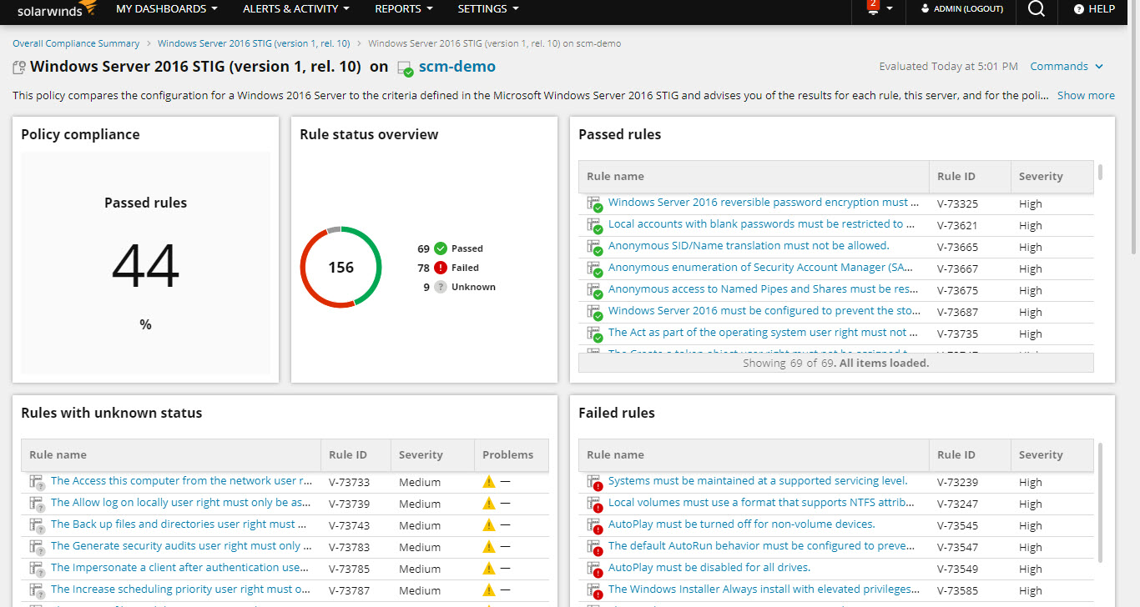Click the Help question mark icon
1140x607 pixels.
tap(1078, 9)
